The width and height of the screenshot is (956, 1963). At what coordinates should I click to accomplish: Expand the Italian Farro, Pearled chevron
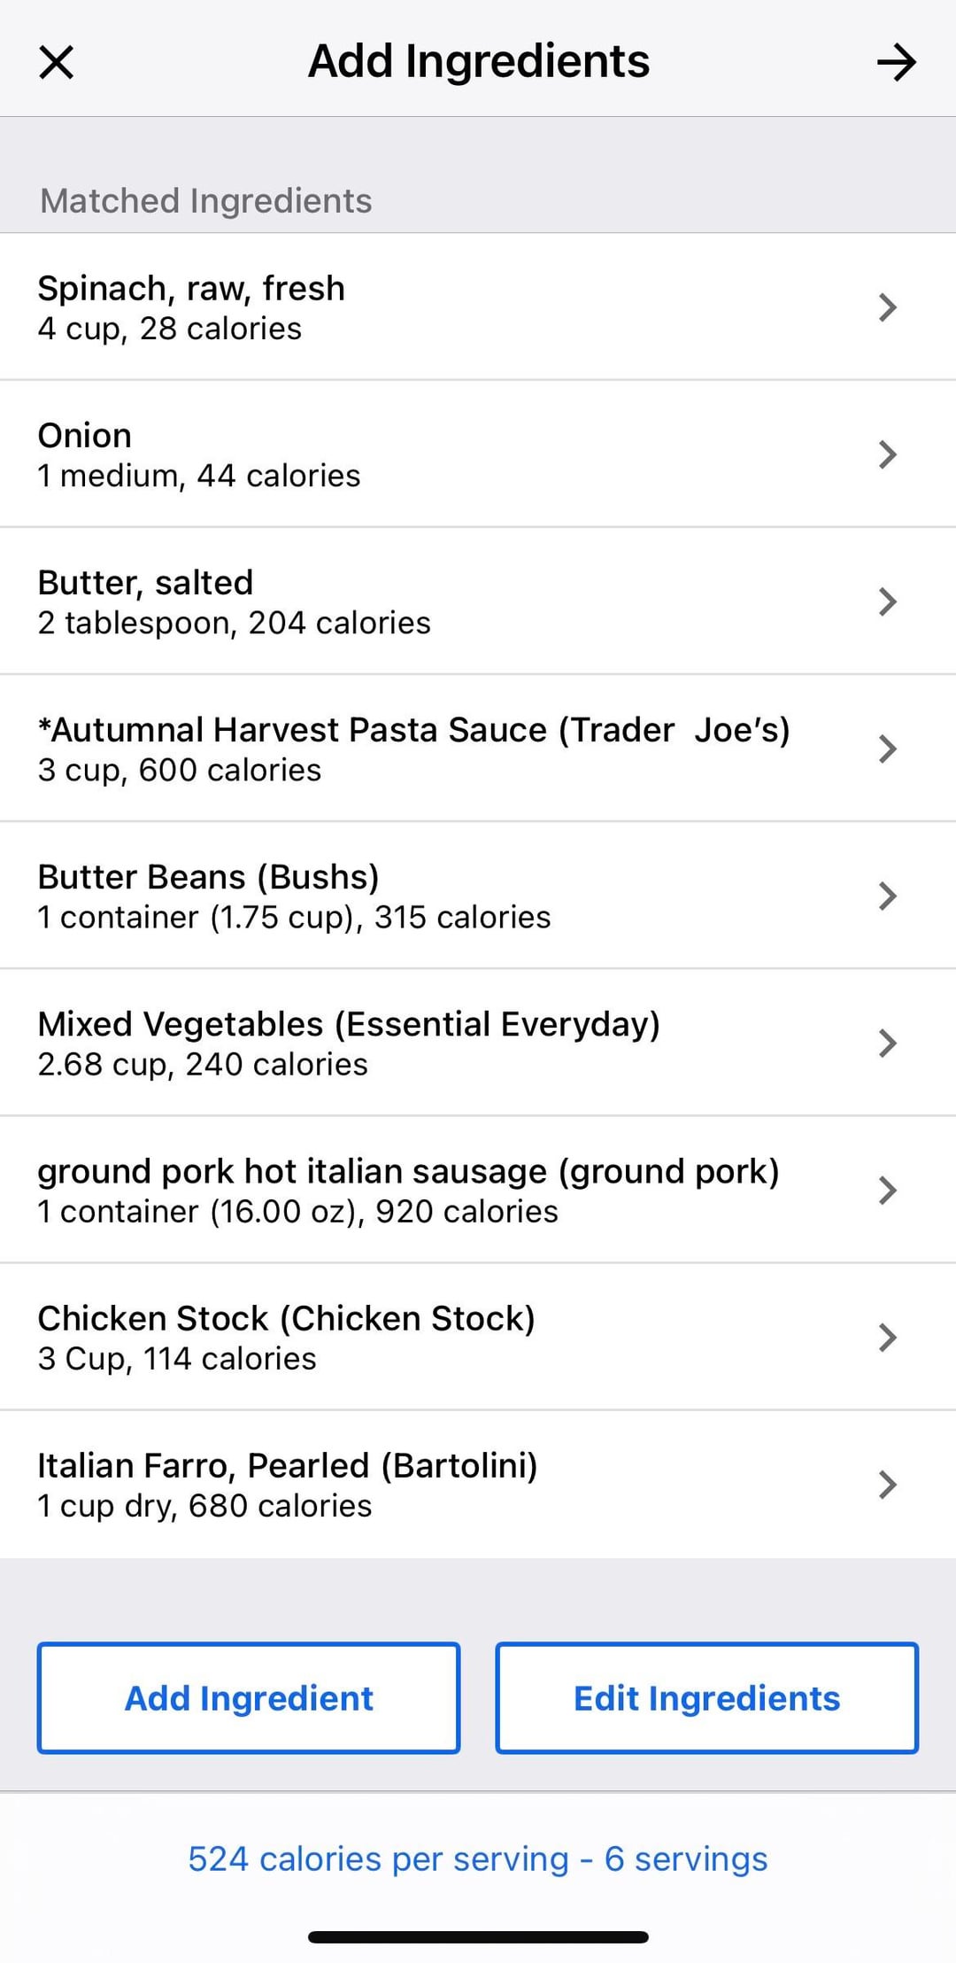click(x=887, y=1484)
